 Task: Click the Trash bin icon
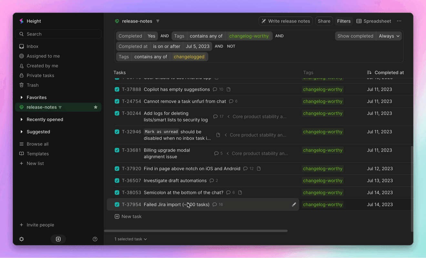click(21, 85)
